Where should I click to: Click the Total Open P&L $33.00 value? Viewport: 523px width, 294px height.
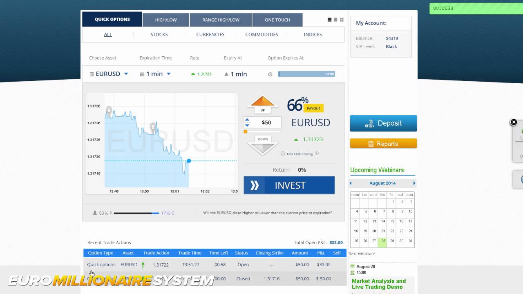[x=336, y=243]
